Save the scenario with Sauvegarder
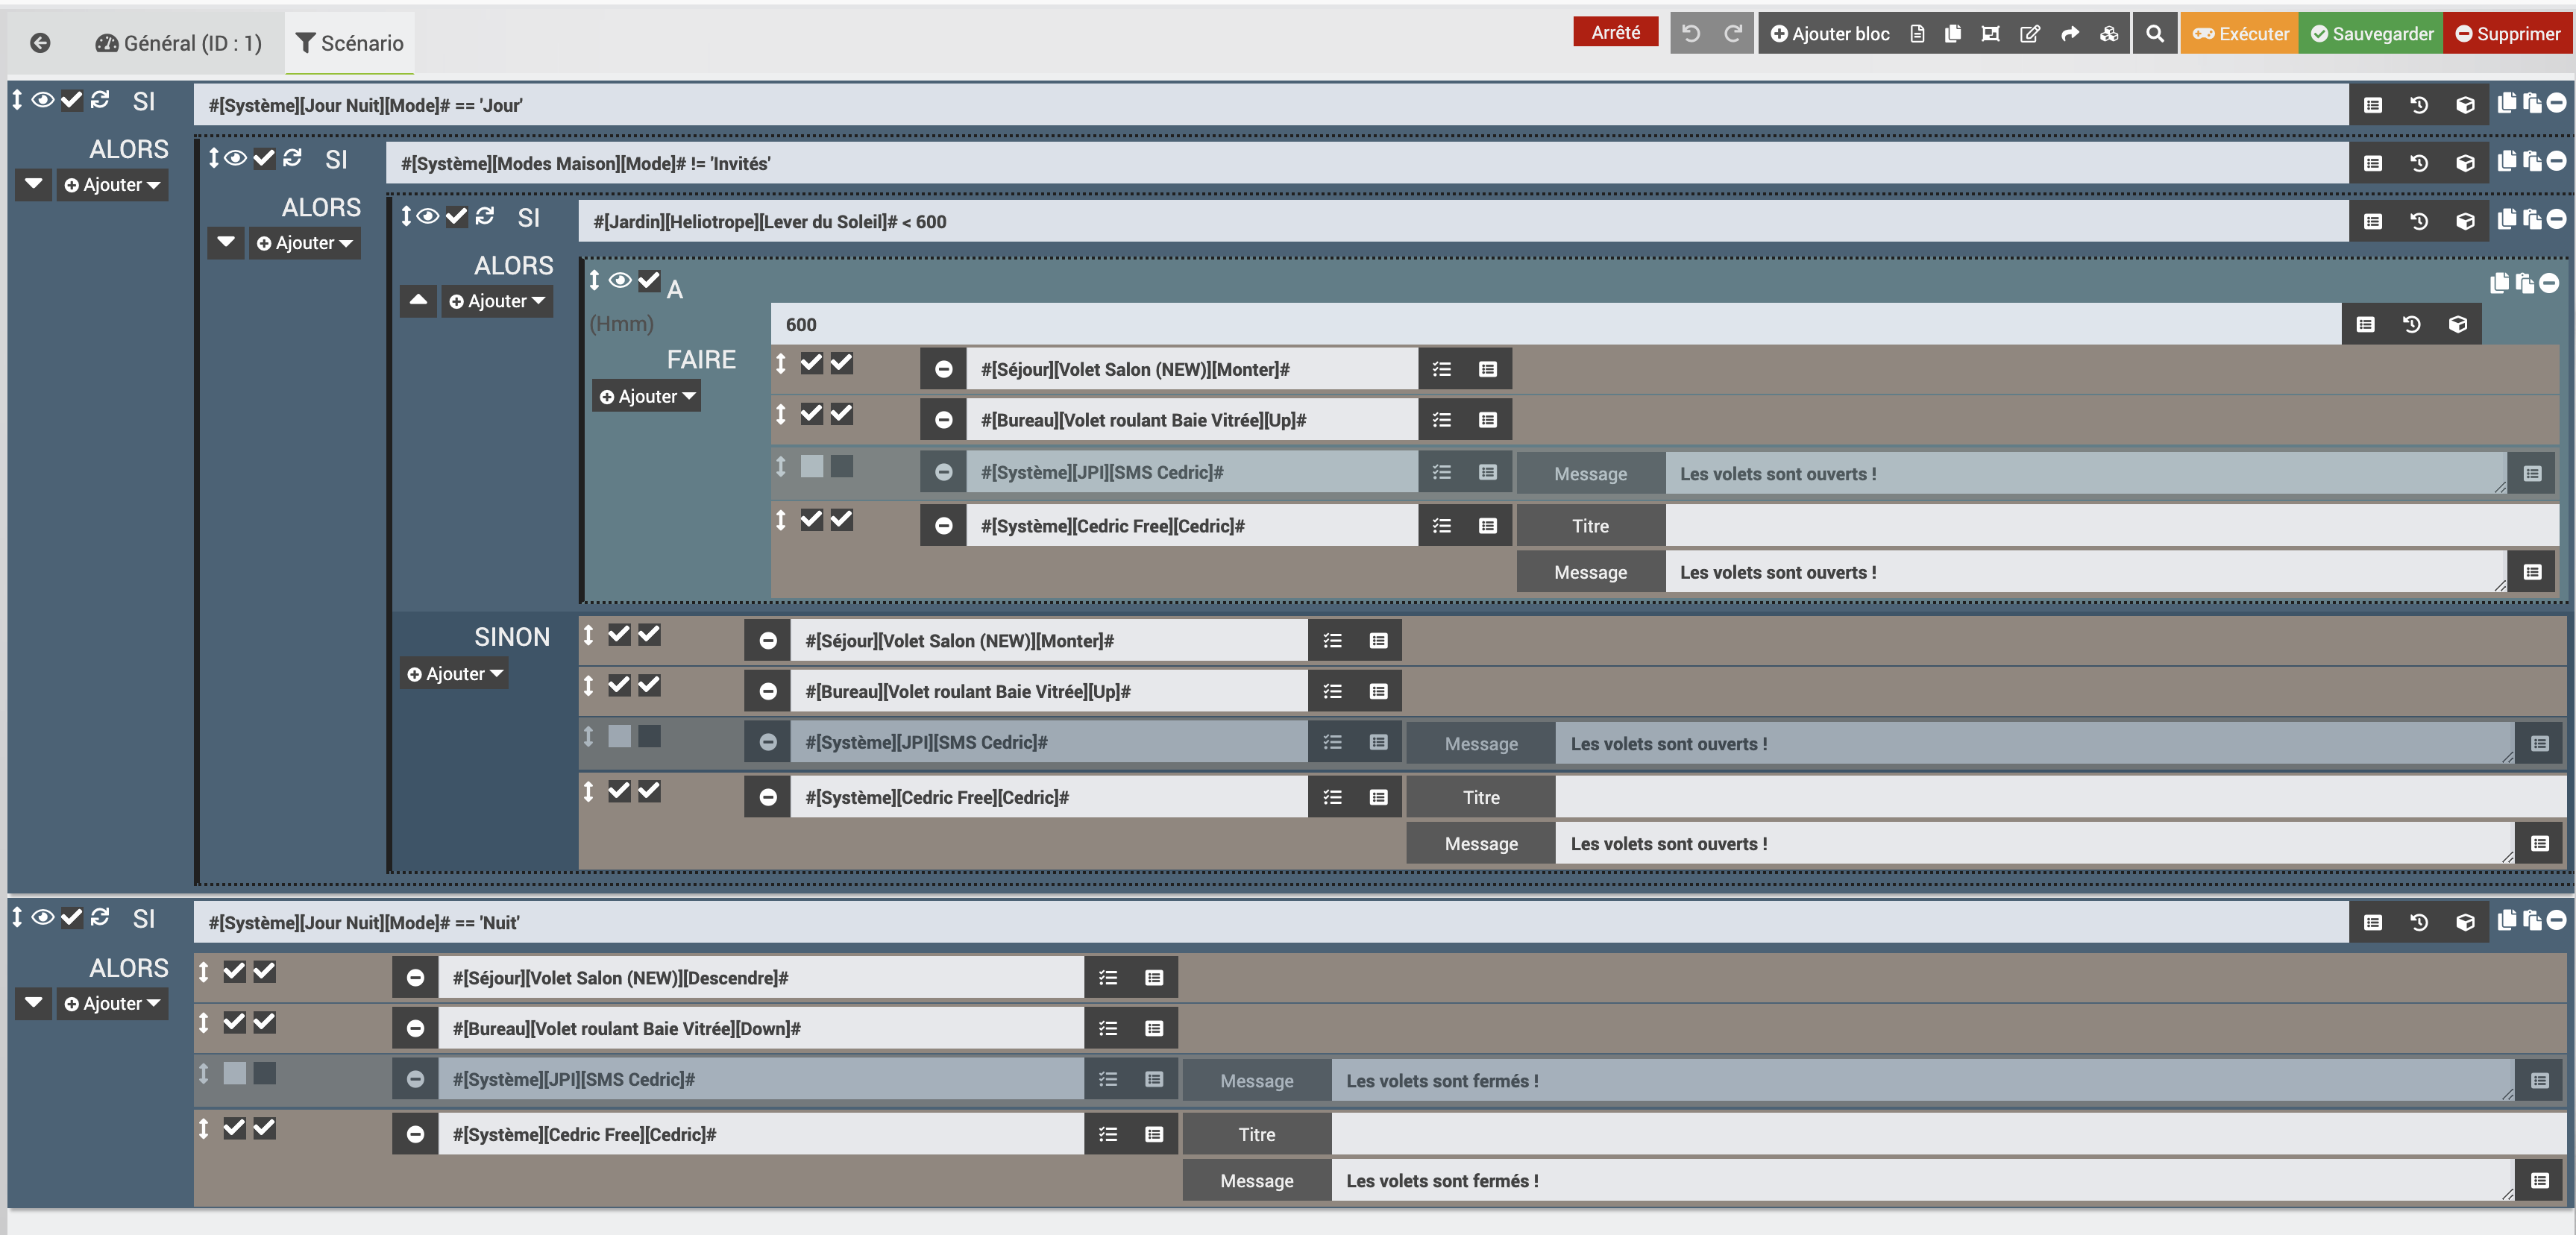2576x1235 pixels. click(2371, 34)
